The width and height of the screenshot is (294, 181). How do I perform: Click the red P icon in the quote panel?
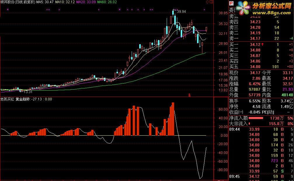point(231,3)
